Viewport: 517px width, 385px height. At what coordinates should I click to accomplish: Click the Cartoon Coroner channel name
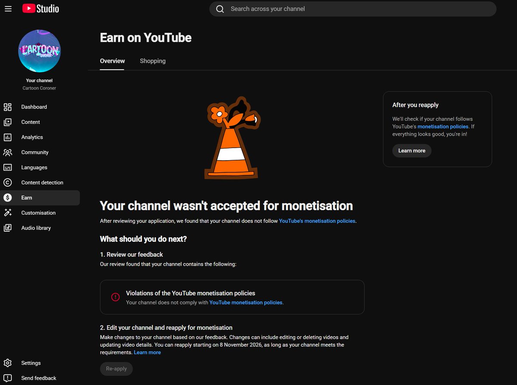(x=39, y=88)
